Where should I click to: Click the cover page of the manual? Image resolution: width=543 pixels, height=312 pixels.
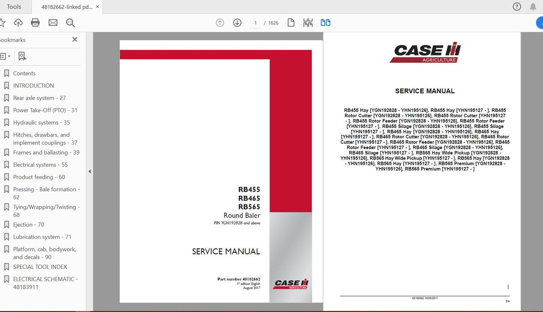click(221, 171)
